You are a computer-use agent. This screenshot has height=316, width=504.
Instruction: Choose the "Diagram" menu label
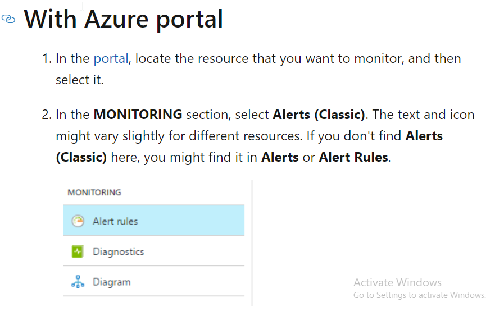(x=111, y=282)
